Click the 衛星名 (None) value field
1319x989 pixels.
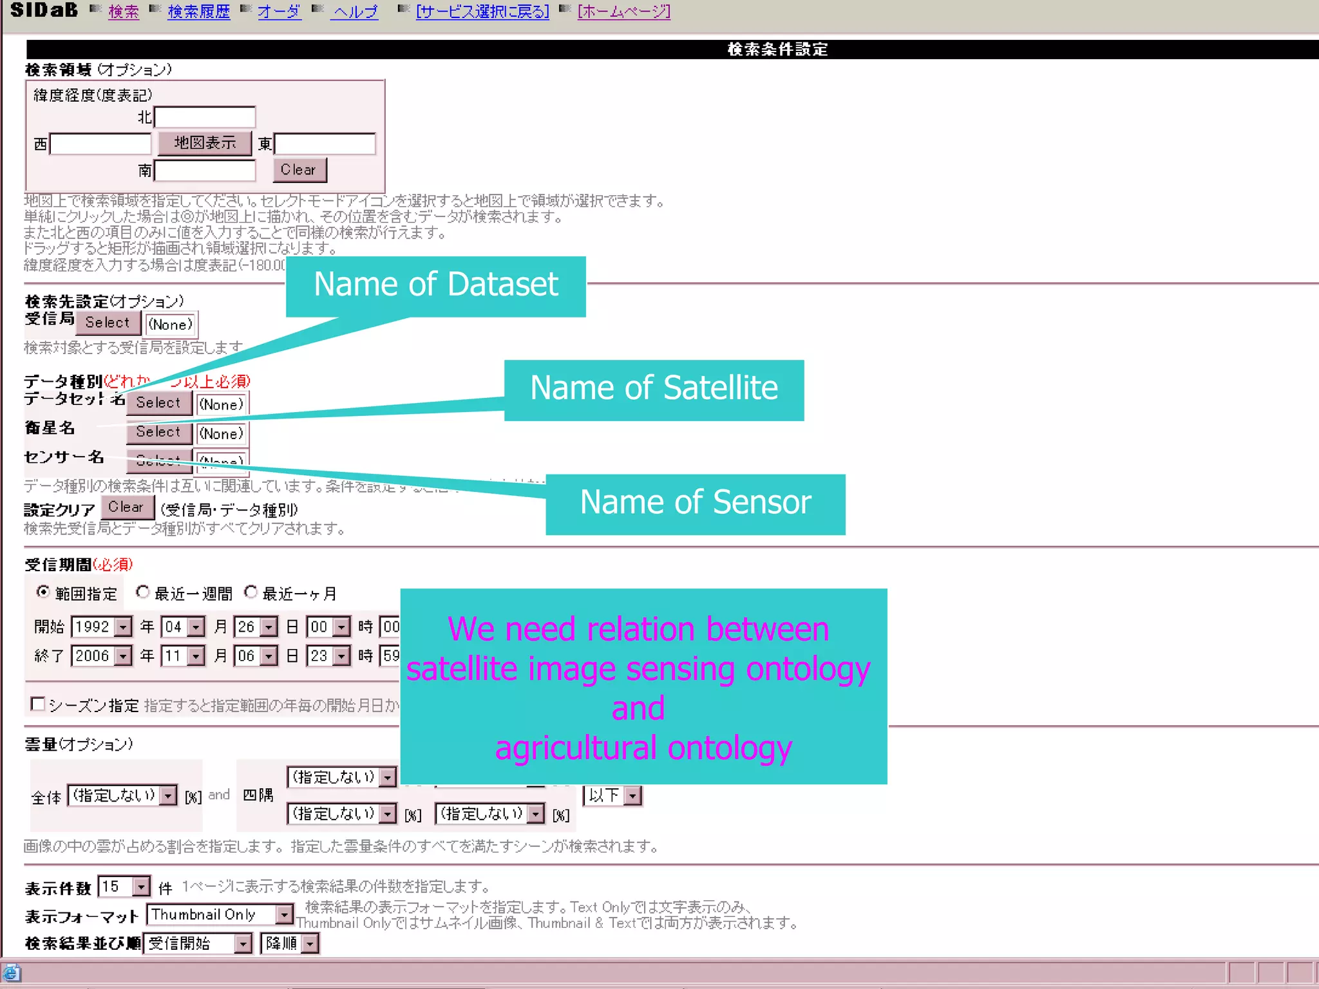222,433
